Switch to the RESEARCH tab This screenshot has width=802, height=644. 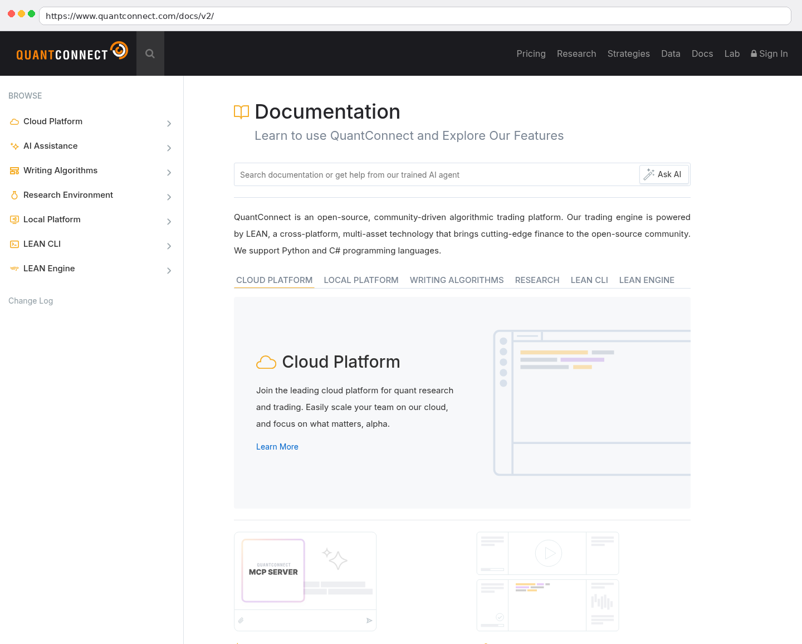pyautogui.click(x=537, y=280)
